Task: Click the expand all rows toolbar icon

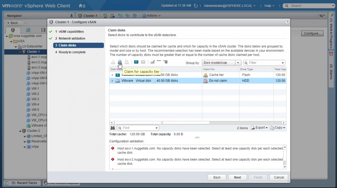Action: coord(165,62)
